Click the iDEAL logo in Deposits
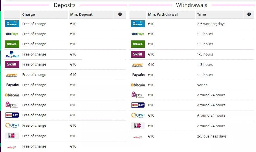 click(x=12, y=136)
